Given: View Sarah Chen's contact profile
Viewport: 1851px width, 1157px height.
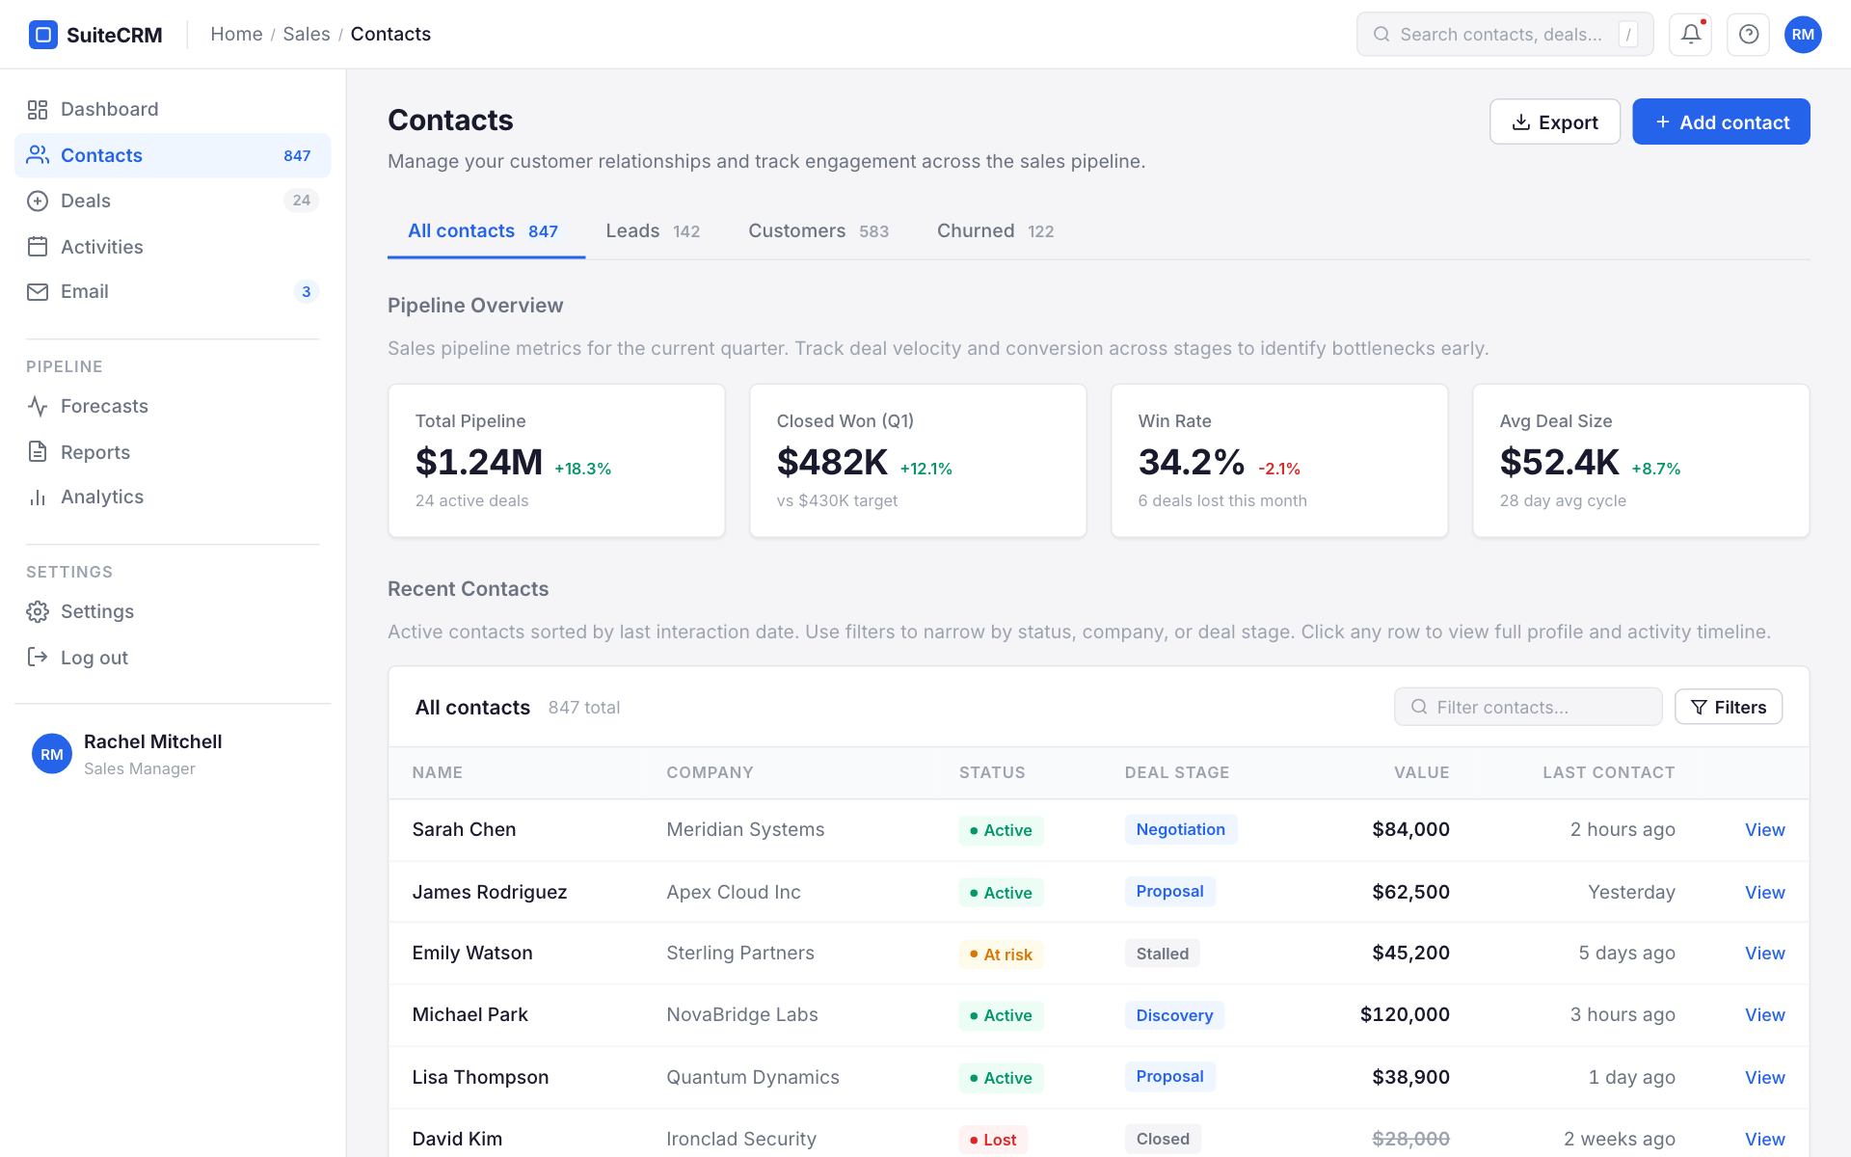Looking at the screenshot, I should tap(1764, 830).
